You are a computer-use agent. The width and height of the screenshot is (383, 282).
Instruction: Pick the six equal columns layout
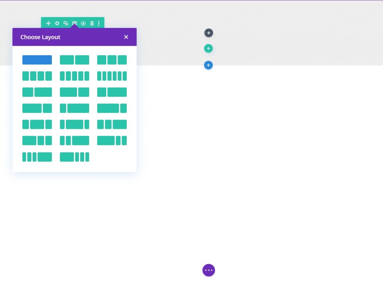[x=112, y=76]
